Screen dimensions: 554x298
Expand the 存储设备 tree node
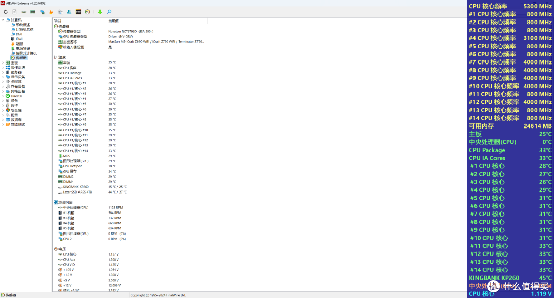pyautogui.click(x=3, y=87)
